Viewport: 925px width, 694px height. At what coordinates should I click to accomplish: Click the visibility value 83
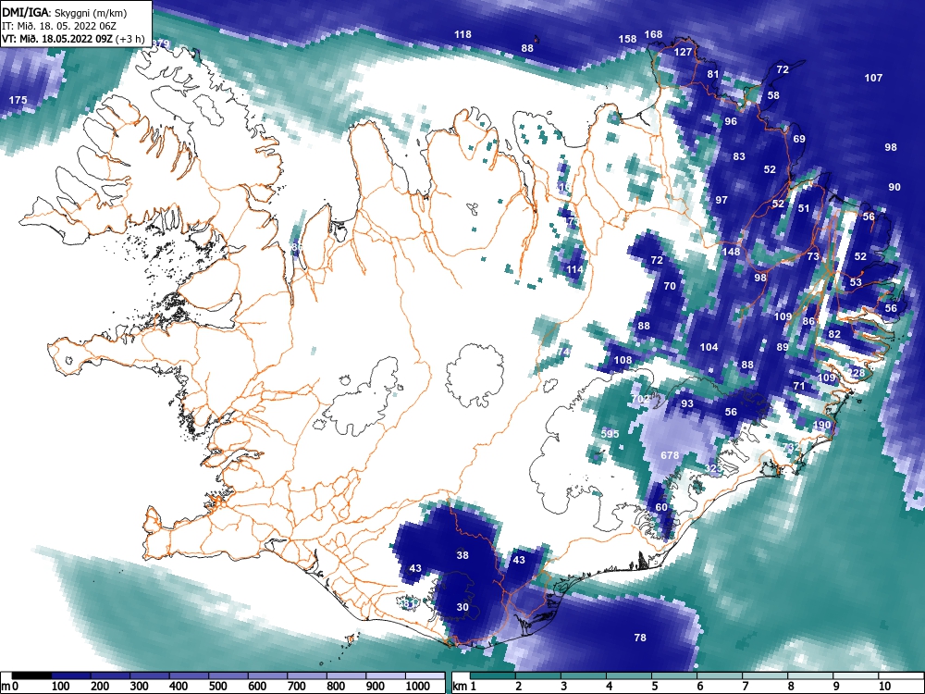pyautogui.click(x=739, y=157)
